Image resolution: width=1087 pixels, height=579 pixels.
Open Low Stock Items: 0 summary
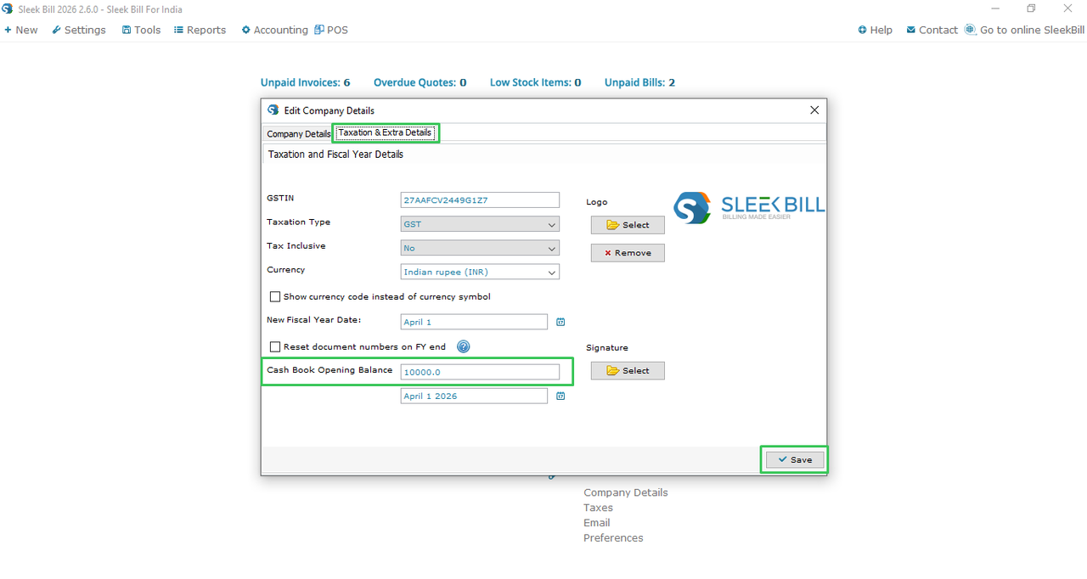[x=536, y=82]
